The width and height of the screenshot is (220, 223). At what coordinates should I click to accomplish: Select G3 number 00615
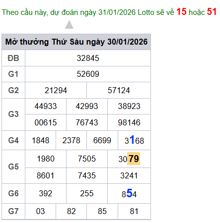46,122
